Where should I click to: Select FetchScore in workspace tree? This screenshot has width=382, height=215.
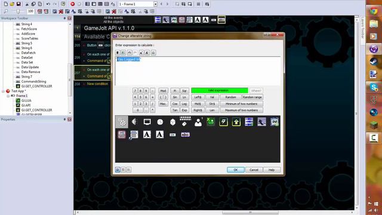coord(29,29)
